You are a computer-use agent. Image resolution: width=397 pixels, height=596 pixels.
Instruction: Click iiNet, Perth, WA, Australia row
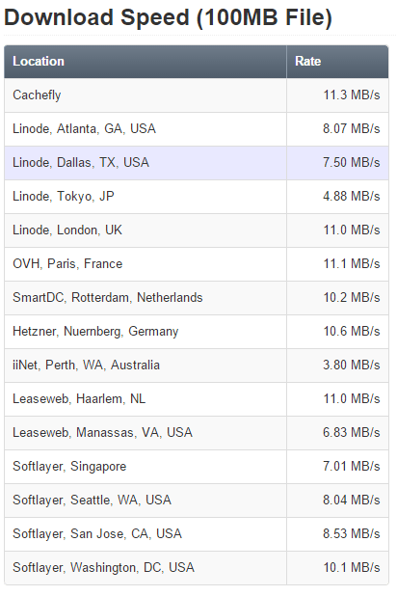pyautogui.click(x=197, y=366)
